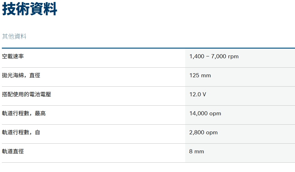The width and height of the screenshot is (295, 172).
Task: Click the 14,000 opm value
Action: coord(205,113)
